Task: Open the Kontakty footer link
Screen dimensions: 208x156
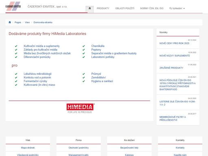Action: 180,148
